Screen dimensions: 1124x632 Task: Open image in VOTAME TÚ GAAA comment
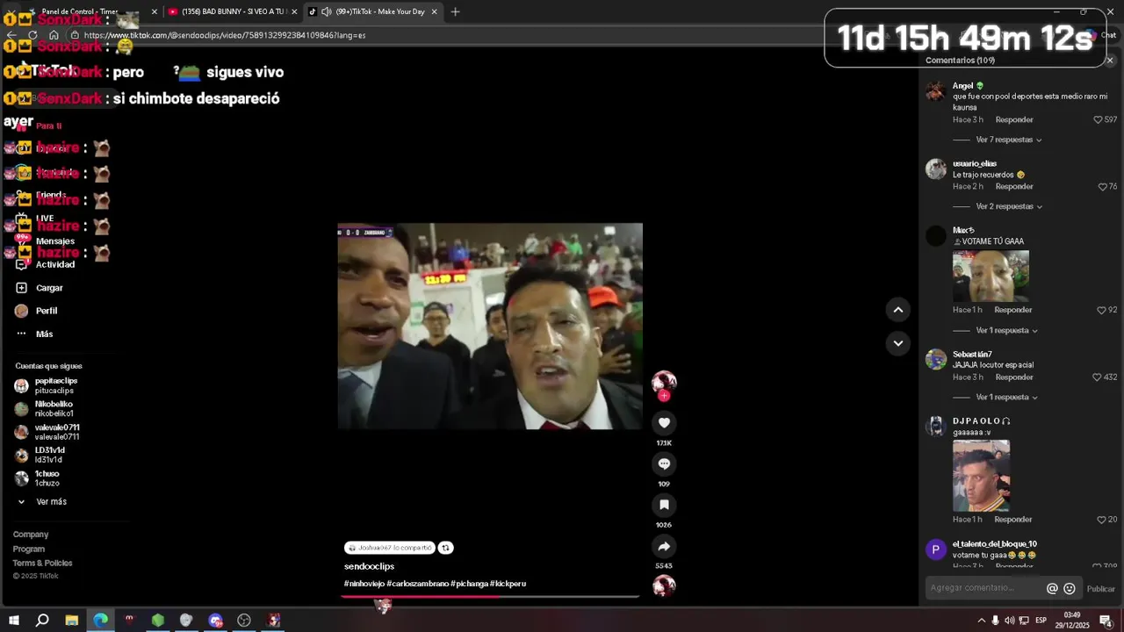pyautogui.click(x=991, y=276)
